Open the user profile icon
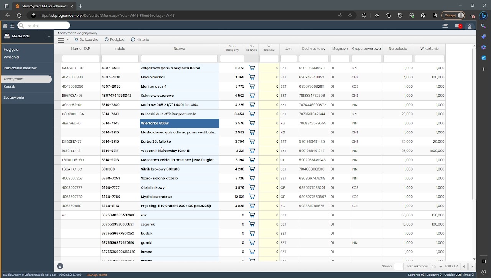 coord(470,26)
